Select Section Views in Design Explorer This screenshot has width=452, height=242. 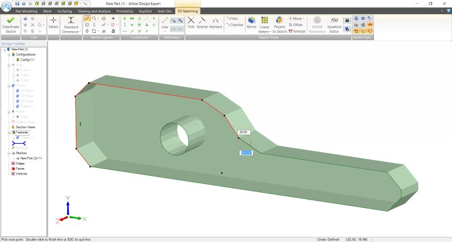[x=24, y=127]
